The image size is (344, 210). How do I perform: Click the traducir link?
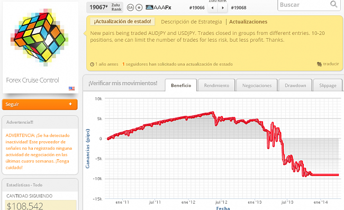(331, 64)
